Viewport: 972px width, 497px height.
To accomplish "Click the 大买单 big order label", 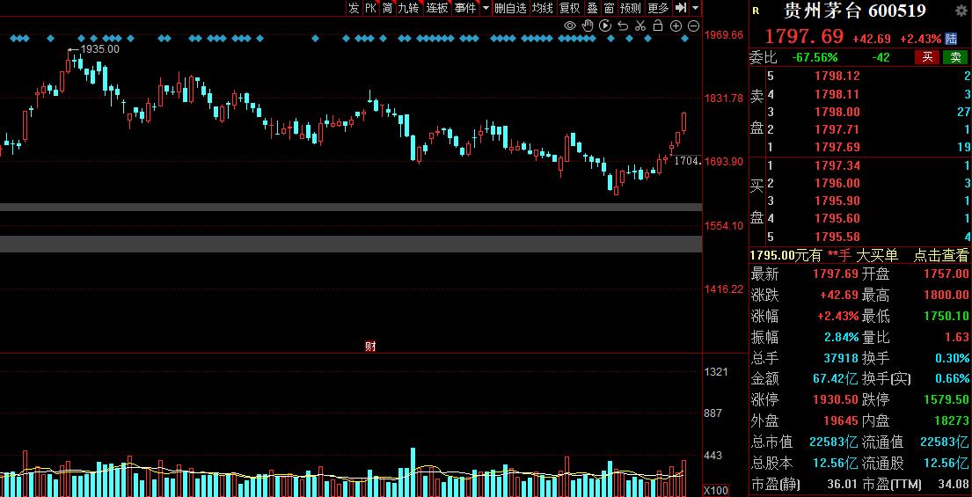I will (x=877, y=255).
